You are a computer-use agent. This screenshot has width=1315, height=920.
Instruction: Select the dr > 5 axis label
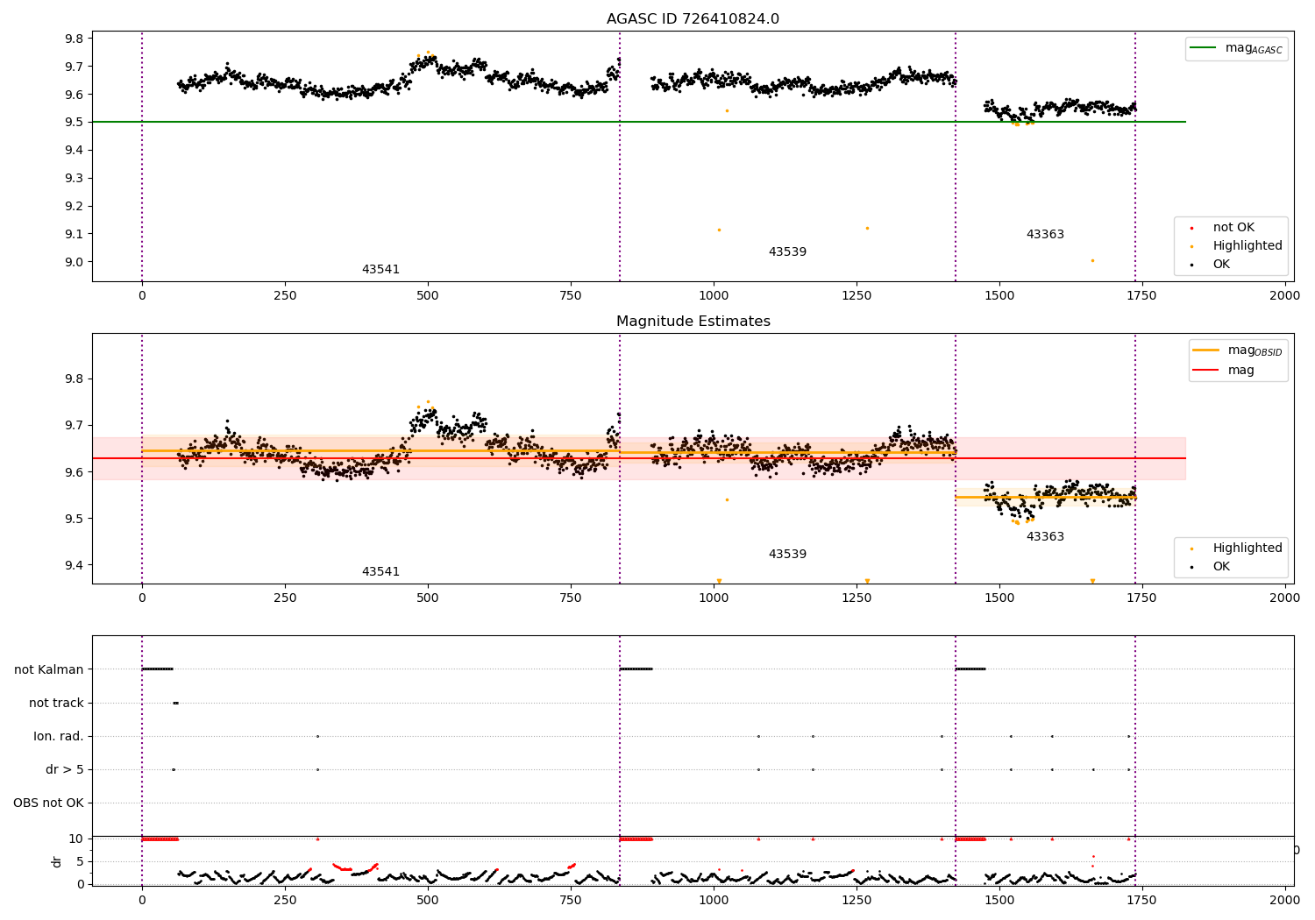coord(65,770)
